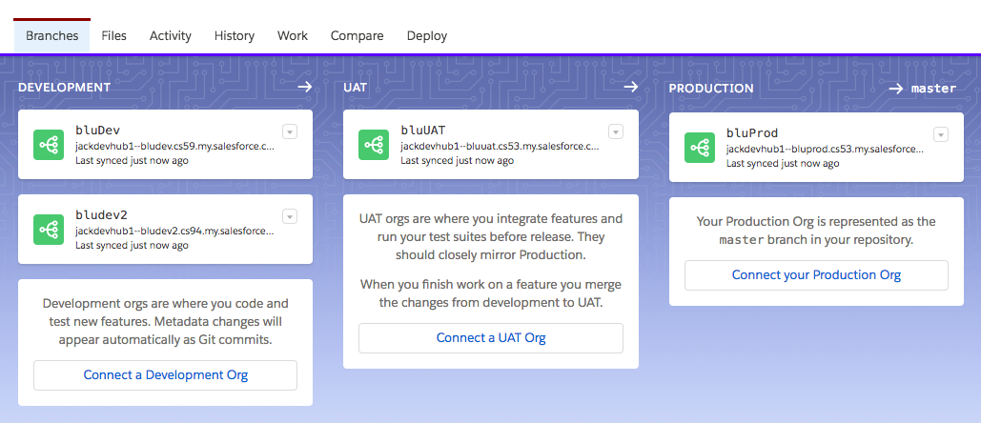Expand the options dropdown on the bluProd card

coord(941,134)
